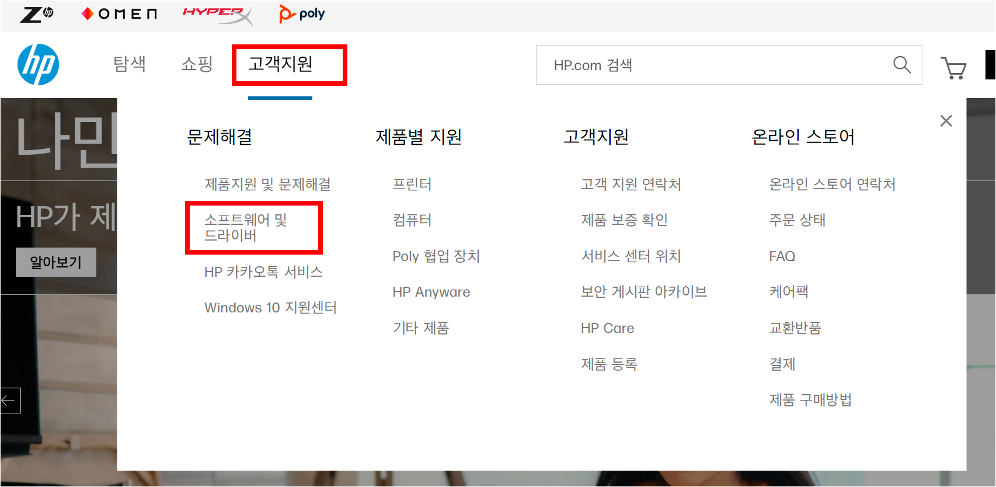Click the 알아보기 button
996x487 pixels.
click(x=56, y=262)
